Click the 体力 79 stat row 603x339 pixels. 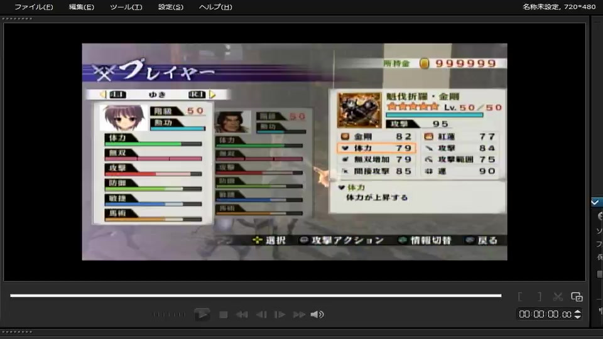coord(376,148)
